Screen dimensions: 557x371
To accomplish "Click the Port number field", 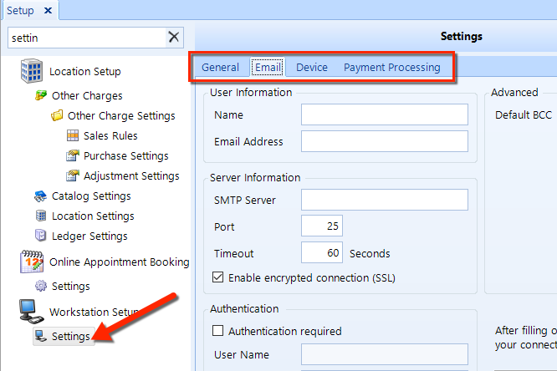I will tap(322, 227).
